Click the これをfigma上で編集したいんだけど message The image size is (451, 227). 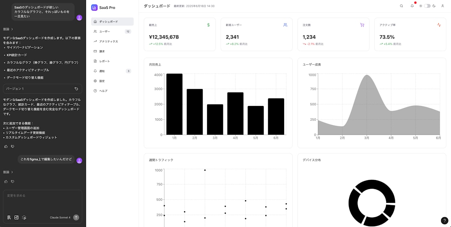(x=46, y=159)
